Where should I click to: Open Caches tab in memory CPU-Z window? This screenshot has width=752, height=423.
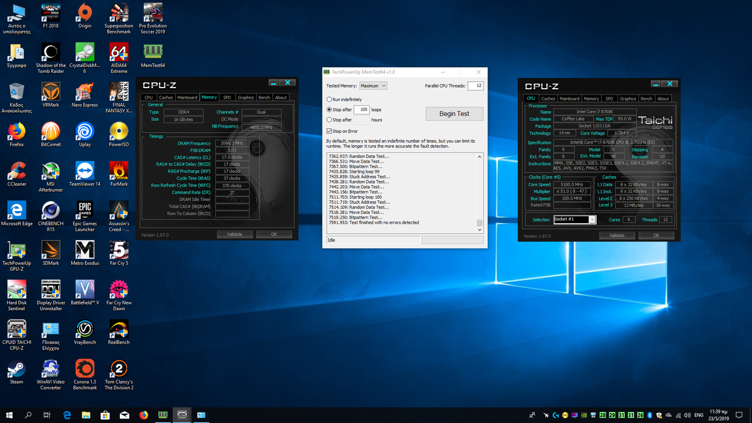click(166, 98)
